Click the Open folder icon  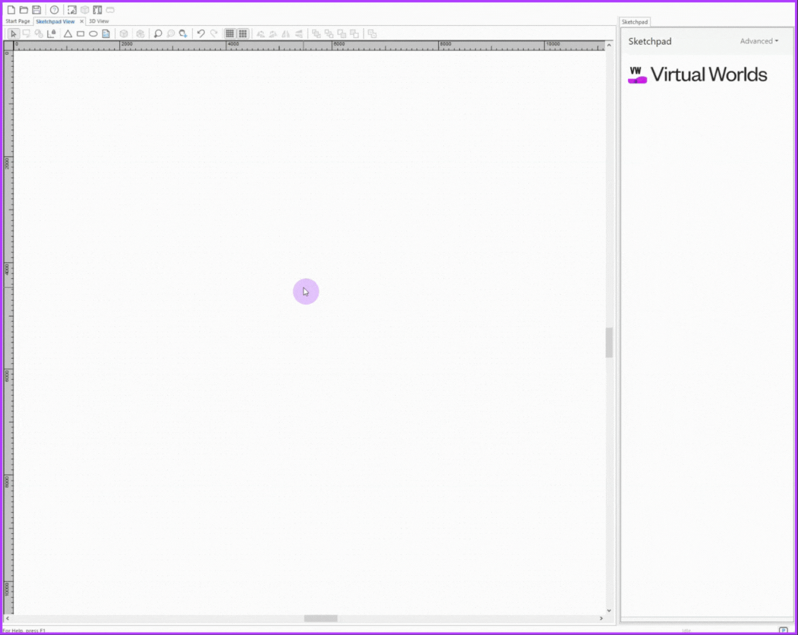click(23, 10)
